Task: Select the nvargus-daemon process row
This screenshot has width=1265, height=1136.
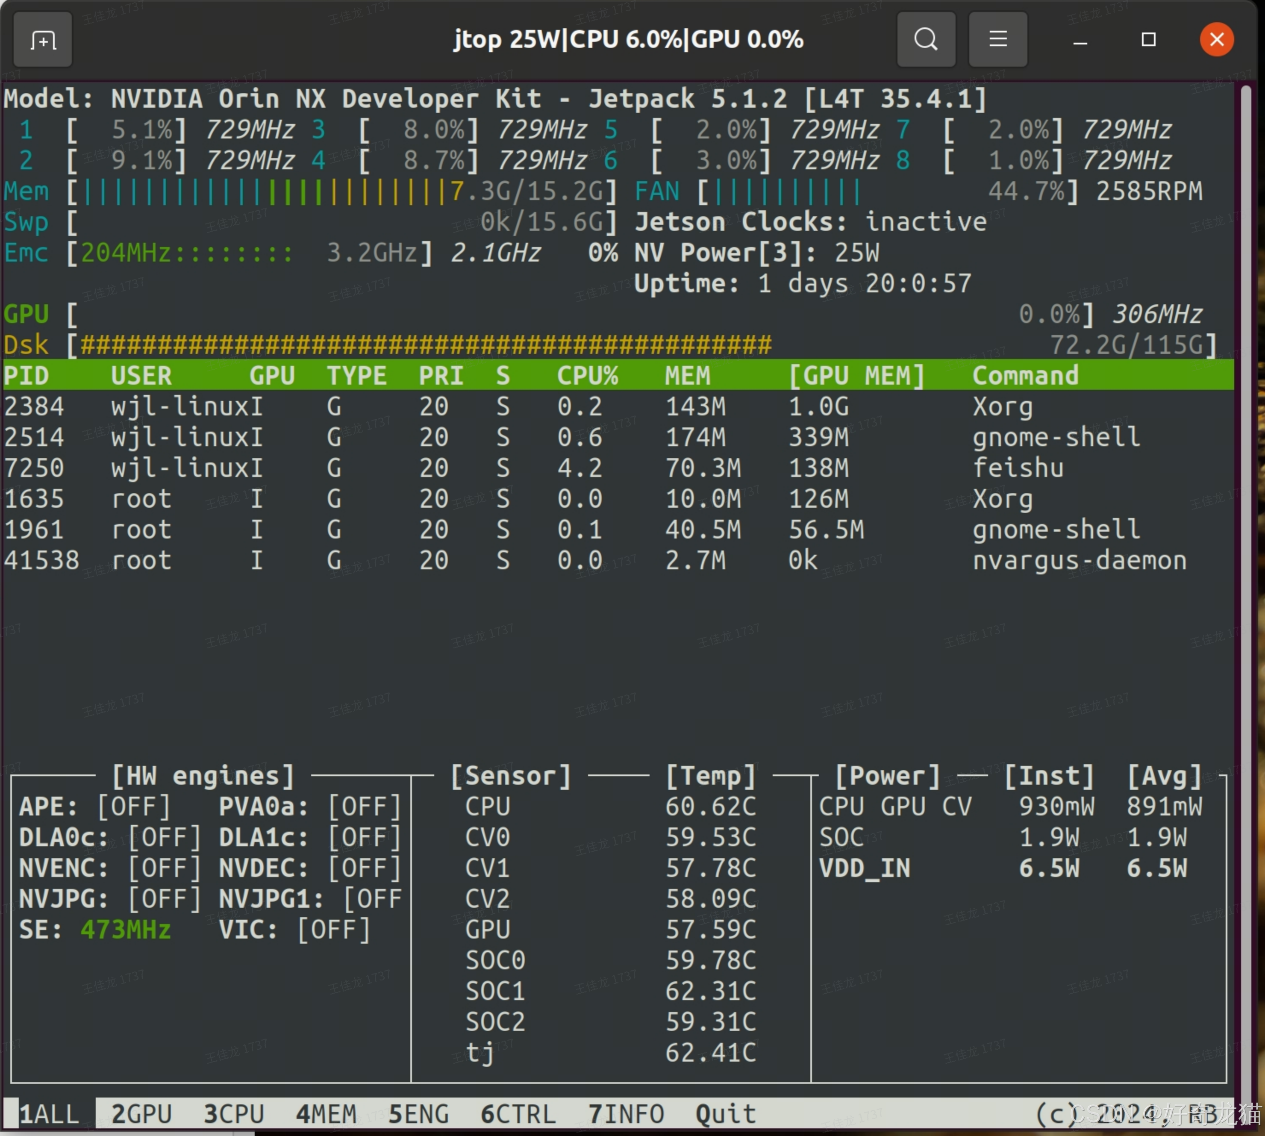Action: 618,560
